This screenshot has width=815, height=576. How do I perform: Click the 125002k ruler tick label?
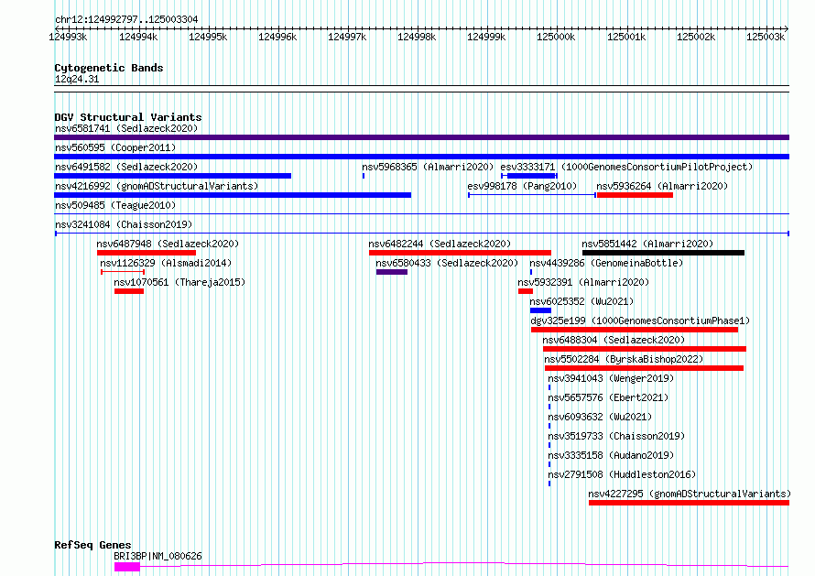coord(696,37)
